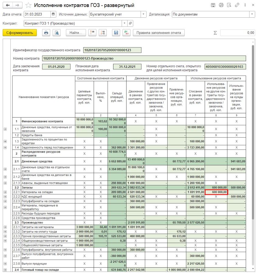Expand row 1.4 Задолженность перед поставщиками
The image size is (257, 274).
coord(5,147)
